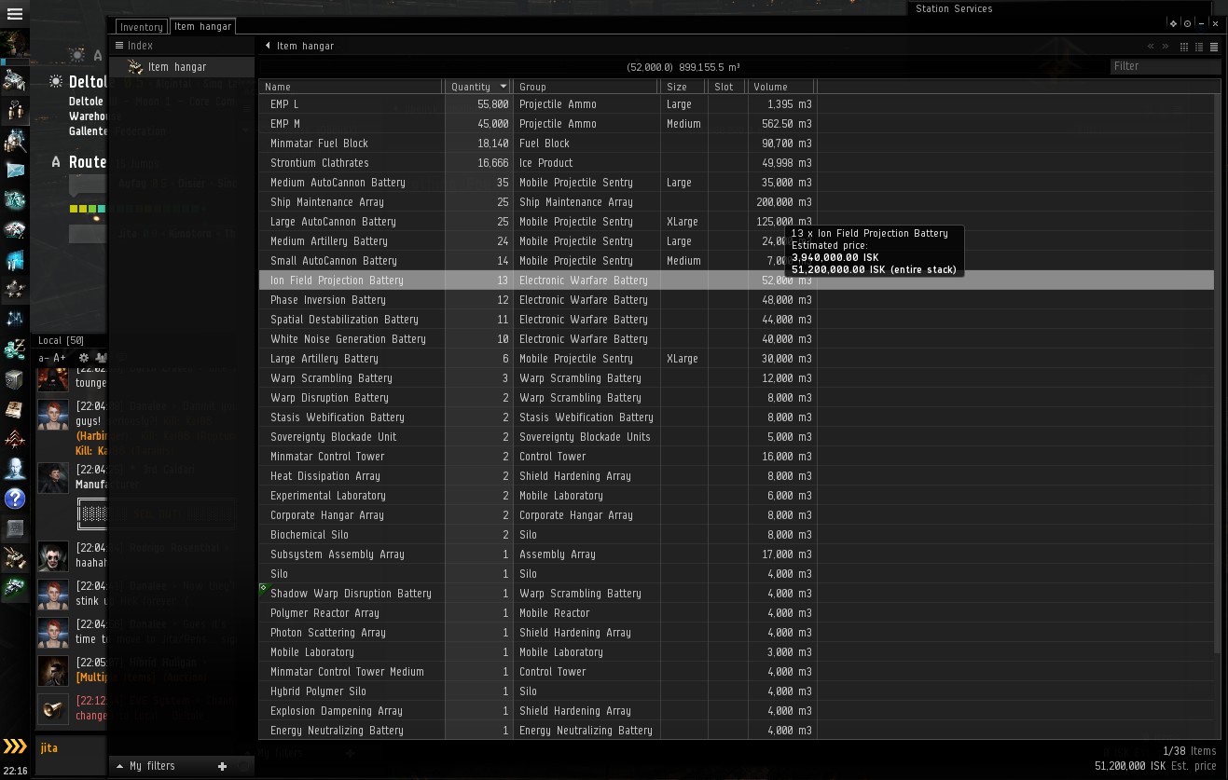
Task: Select the Energy Neutralizing Battery row
Action: tap(737, 731)
